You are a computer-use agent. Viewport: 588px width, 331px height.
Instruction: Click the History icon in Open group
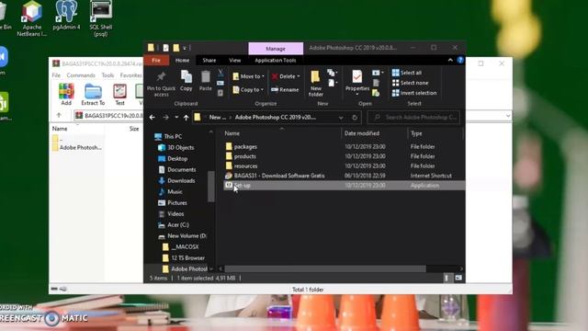376,93
